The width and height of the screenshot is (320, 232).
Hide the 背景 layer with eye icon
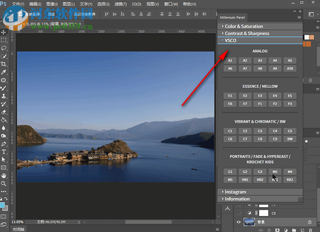[239, 222]
